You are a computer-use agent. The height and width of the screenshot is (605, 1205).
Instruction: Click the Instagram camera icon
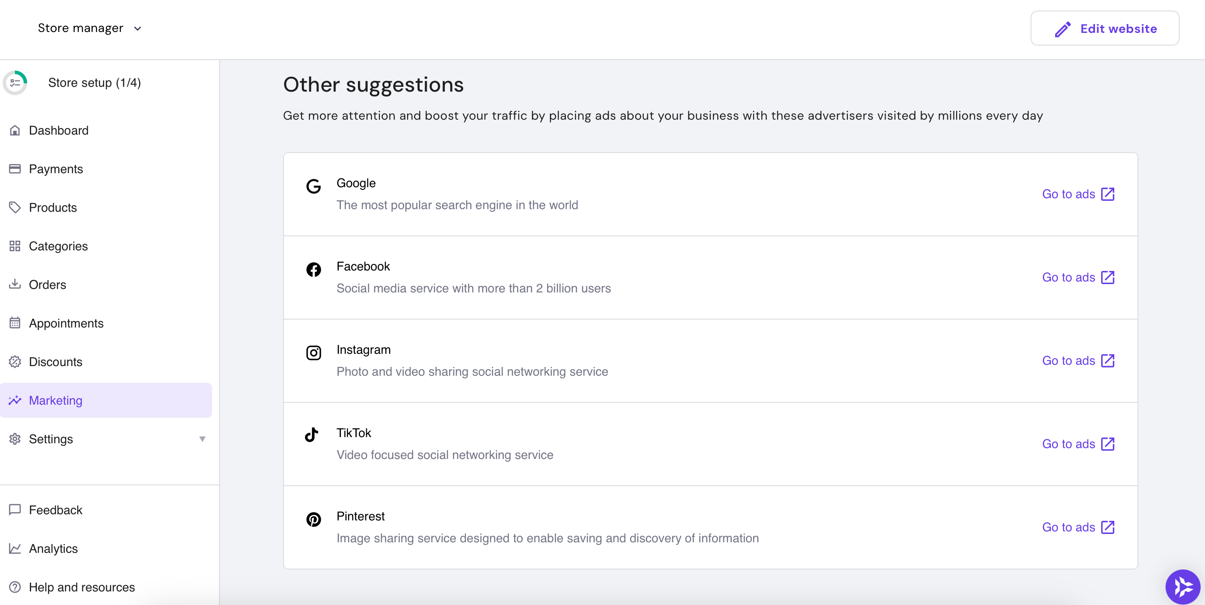313,352
